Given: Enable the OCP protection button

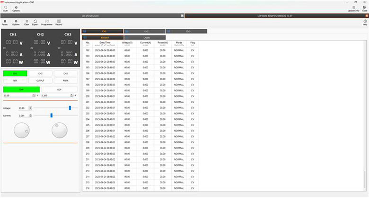Looking at the screenshot, I should point(59,89).
